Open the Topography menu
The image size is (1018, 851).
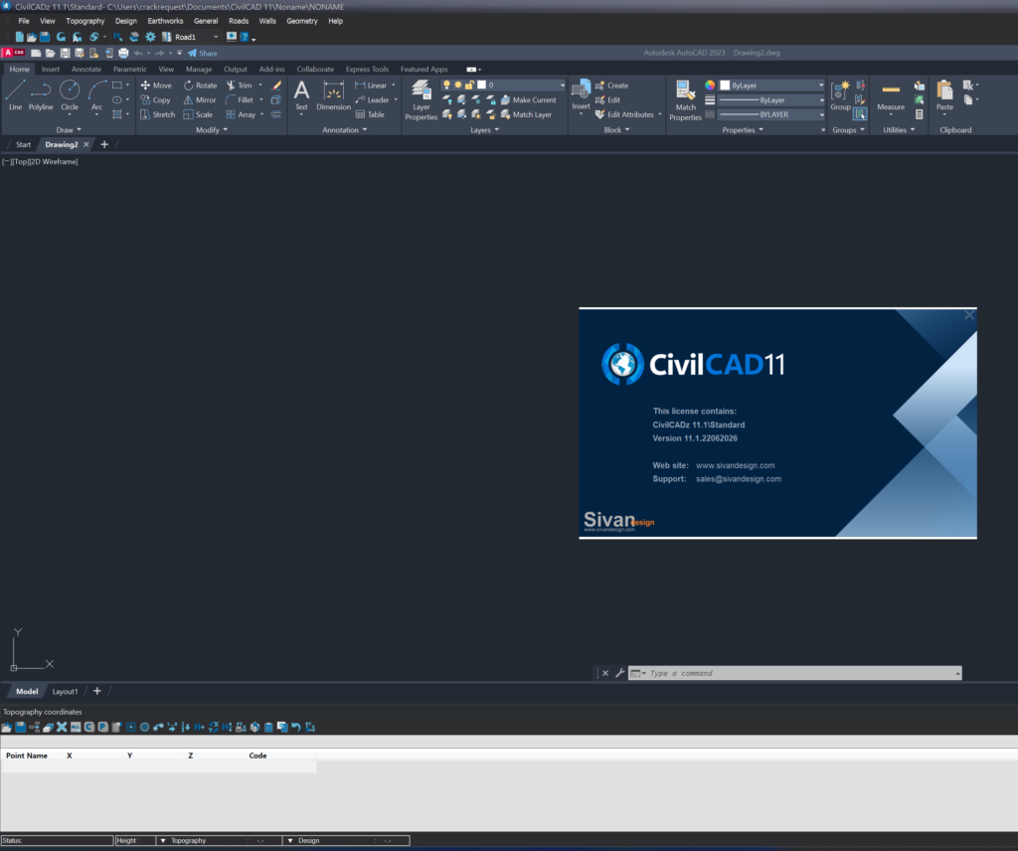point(85,21)
